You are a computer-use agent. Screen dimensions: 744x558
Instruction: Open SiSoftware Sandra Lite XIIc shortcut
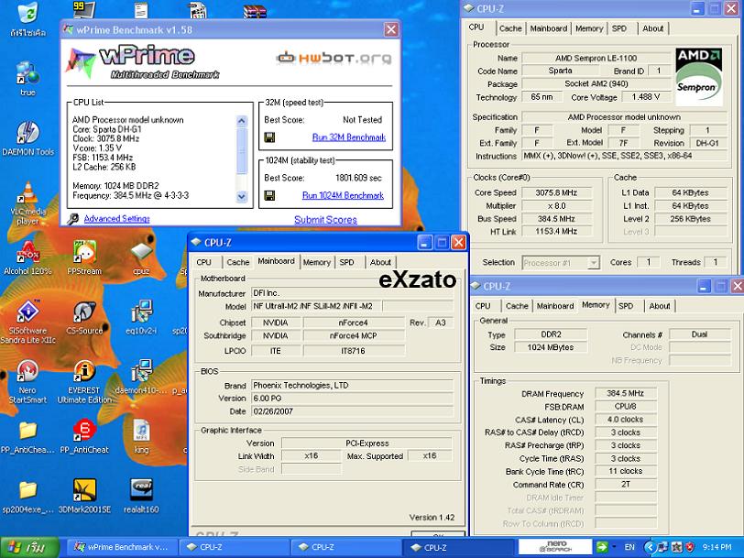pos(27,312)
